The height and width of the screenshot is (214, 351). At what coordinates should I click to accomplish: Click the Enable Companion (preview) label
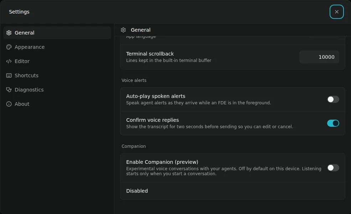tap(162, 162)
